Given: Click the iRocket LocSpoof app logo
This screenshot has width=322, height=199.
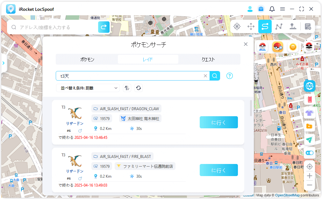Looking at the screenshot, I should (x=11, y=9).
